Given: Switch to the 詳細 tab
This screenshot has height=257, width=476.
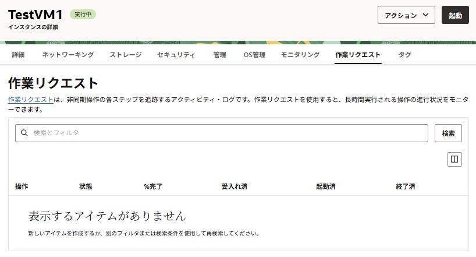Looking at the screenshot, I should point(18,55).
